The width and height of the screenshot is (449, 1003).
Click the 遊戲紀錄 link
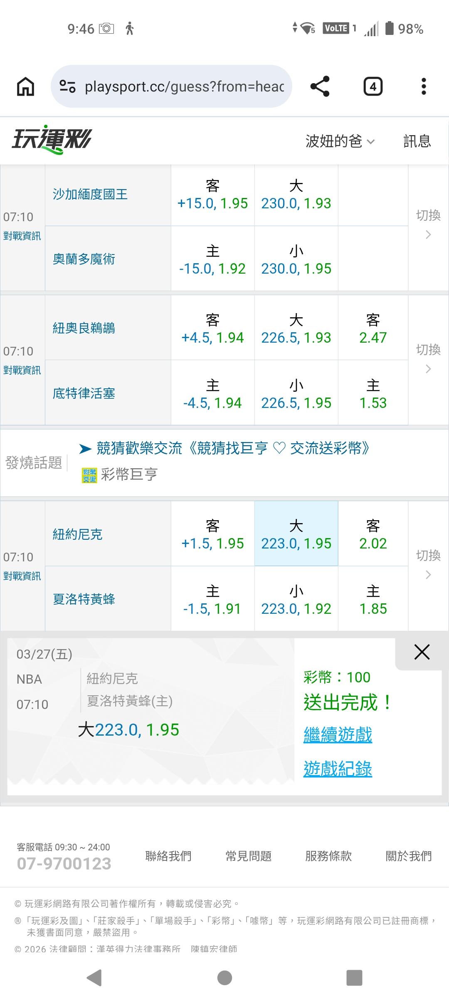338,769
